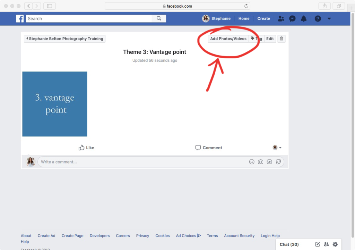Go forward in Safari browser
The image size is (355, 250).
(37, 6)
